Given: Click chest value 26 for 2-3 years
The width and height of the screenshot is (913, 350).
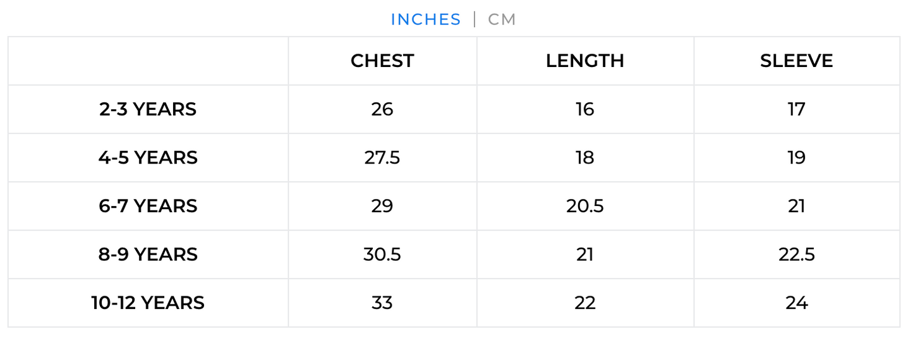Looking at the screenshot, I should pos(382,109).
